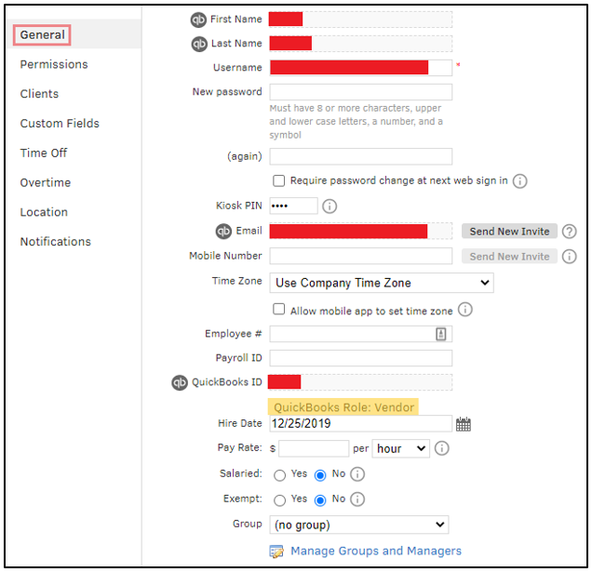Click the Employee # field
The width and height of the screenshot is (592, 572).
coord(360,334)
